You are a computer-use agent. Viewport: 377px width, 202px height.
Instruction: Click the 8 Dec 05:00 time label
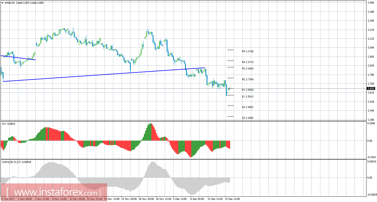coord(198,199)
